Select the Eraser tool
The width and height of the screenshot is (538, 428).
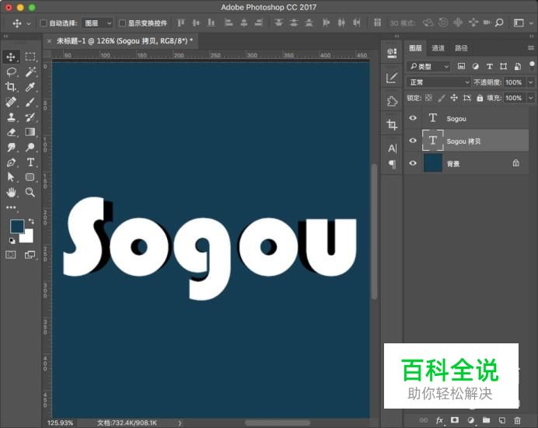click(x=11, y=132)
